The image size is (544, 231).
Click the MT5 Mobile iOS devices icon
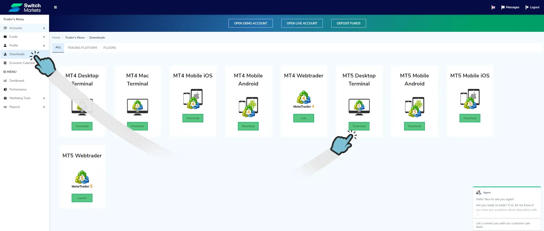(470, 99)
